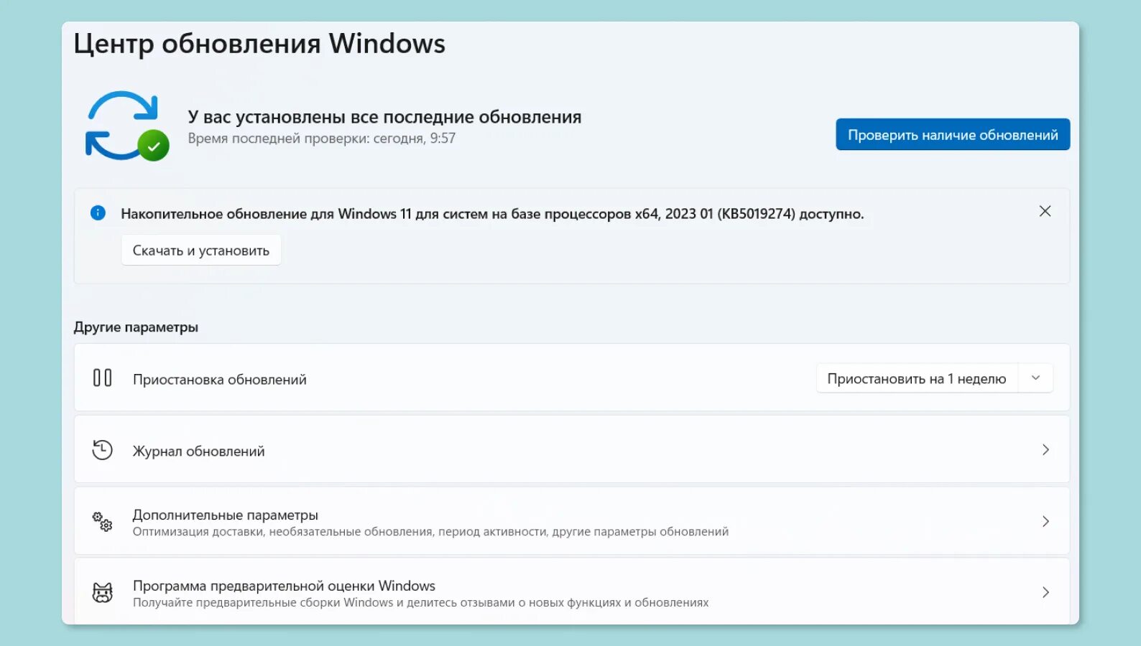
Task: Click the update sync status icon
Action: coord(126,126)
